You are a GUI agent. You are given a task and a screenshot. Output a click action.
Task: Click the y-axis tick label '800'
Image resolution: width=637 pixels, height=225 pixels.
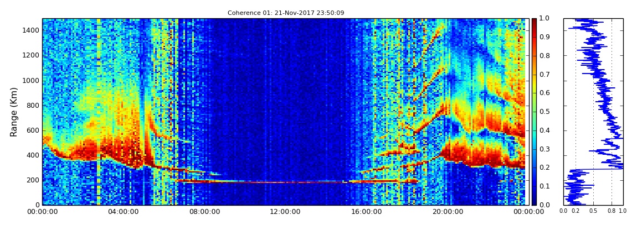click(x=34, y=106)
